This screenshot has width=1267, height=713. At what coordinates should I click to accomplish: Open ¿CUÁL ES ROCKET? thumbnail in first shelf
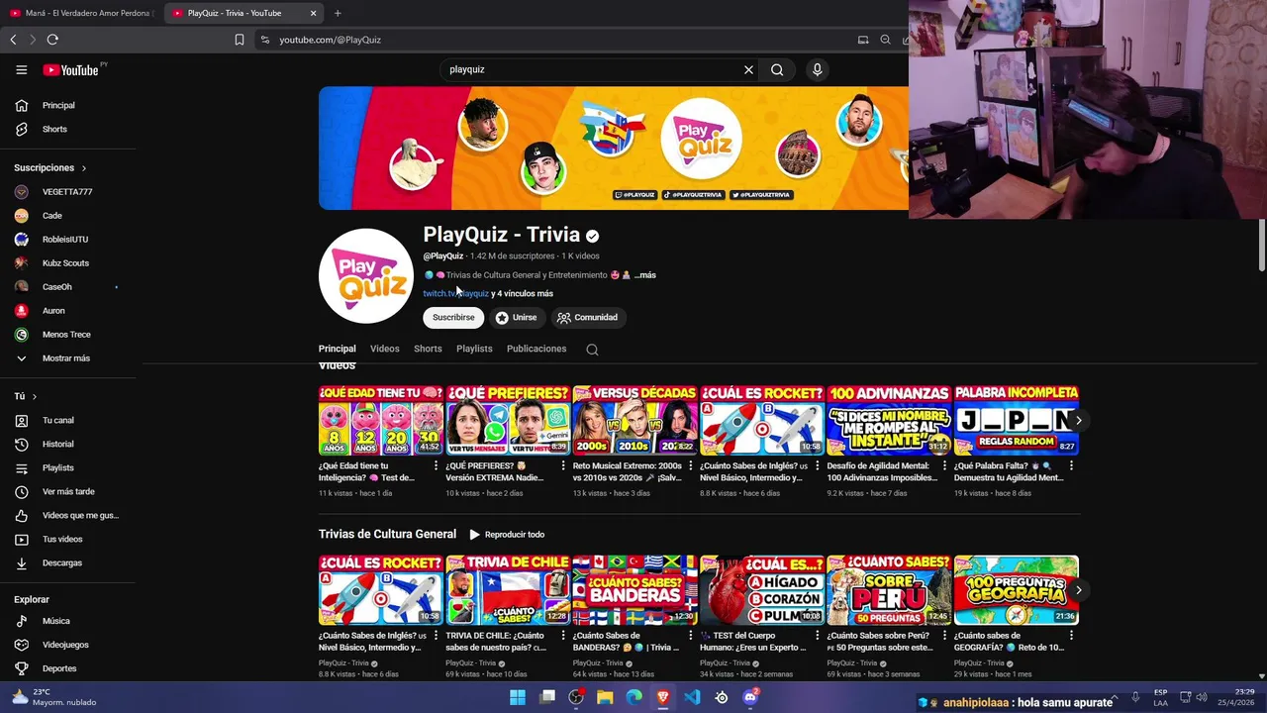[762, 420]
